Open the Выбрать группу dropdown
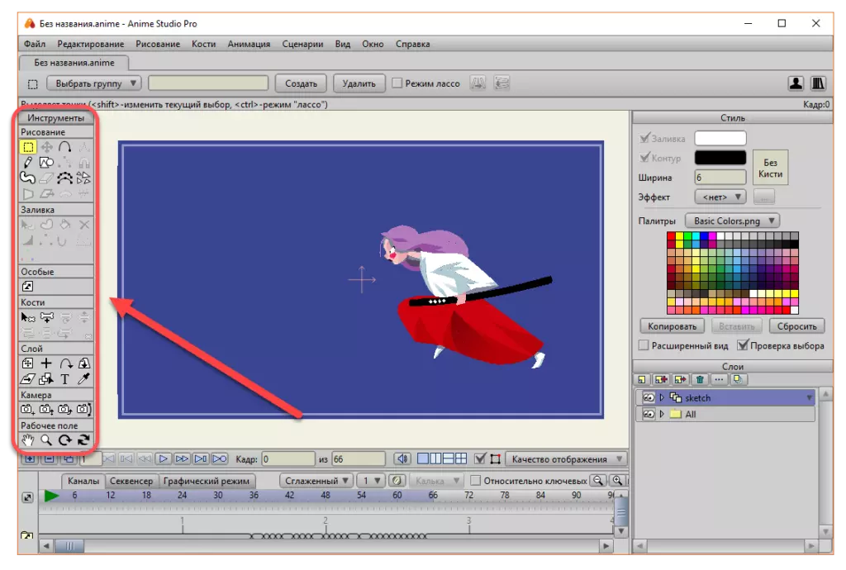 click(94, 83)
